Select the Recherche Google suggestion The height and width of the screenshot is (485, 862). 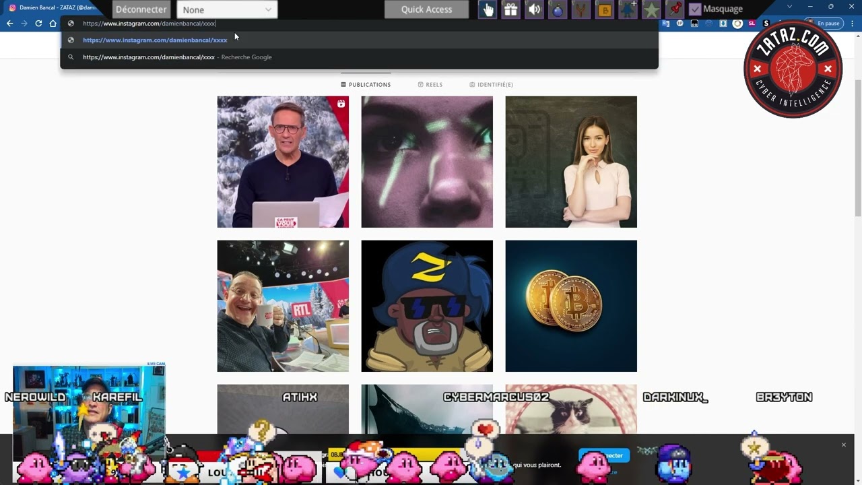[x=177, y=57]
